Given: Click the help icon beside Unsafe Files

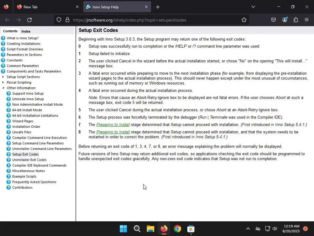Looking at the screenshot, I should 8,132.
